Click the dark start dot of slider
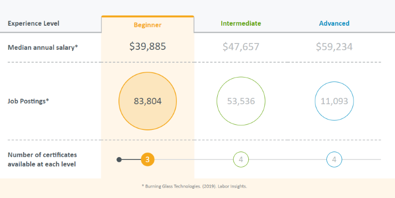Screen dimensions: 395x198 (x=119, y=159)
